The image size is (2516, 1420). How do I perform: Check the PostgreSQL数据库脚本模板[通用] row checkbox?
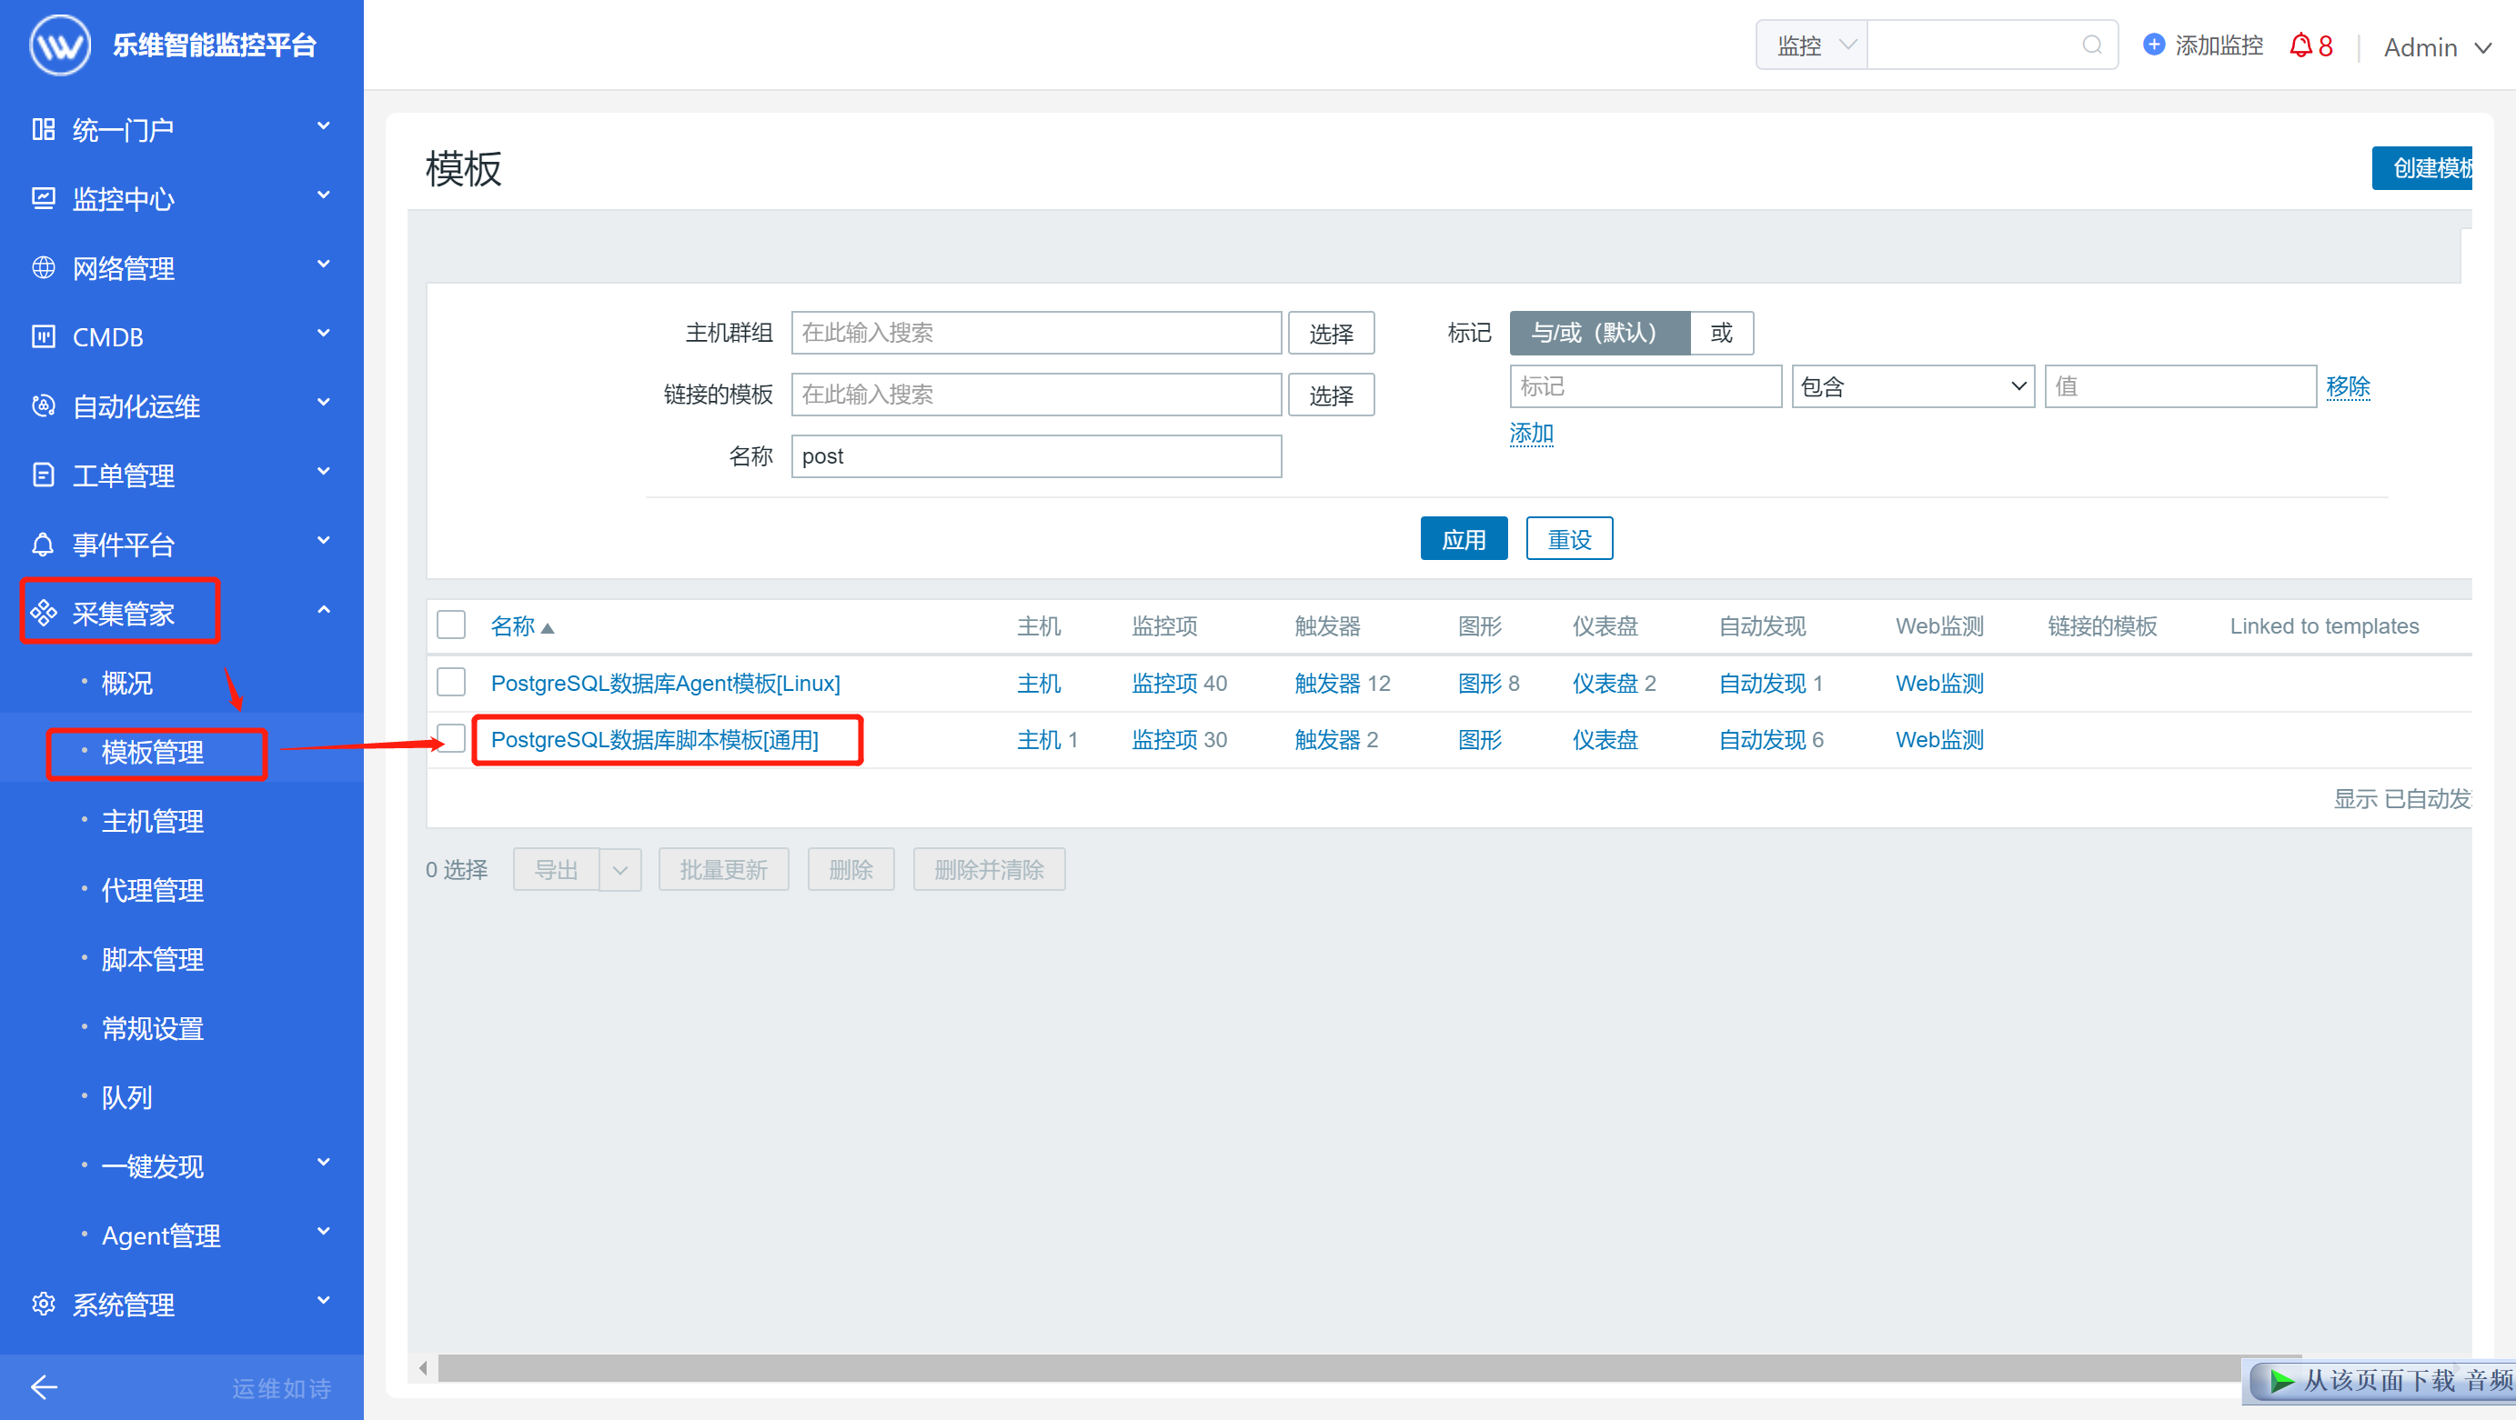[x=451, y=738]
